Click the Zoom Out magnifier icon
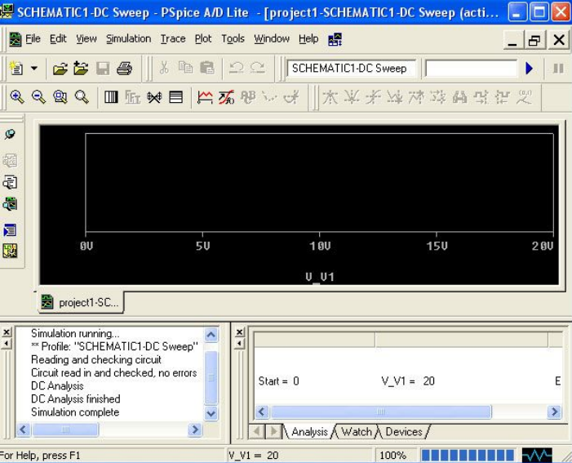This screenshot has height=463, width=572. pyautogui.click(x=38, y=97)
